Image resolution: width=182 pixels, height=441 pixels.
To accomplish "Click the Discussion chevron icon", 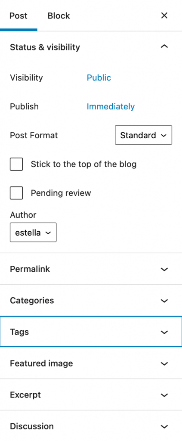I will point(164,427).
